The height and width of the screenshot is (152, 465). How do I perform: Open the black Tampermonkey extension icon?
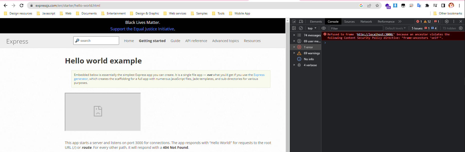(403, 5)
